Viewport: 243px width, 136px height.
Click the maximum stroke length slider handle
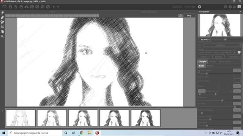pos(216,94)
